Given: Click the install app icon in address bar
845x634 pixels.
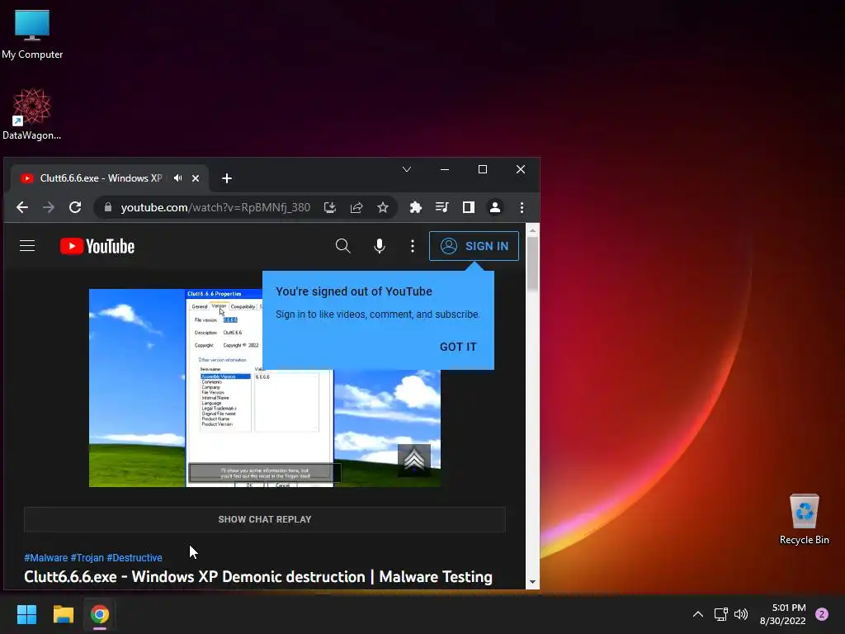Looking at the screenshot, I should point(330,207).
